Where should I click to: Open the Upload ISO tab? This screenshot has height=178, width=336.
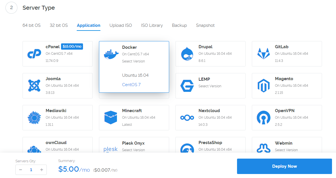pyautogui.click(x=121, y=25)
